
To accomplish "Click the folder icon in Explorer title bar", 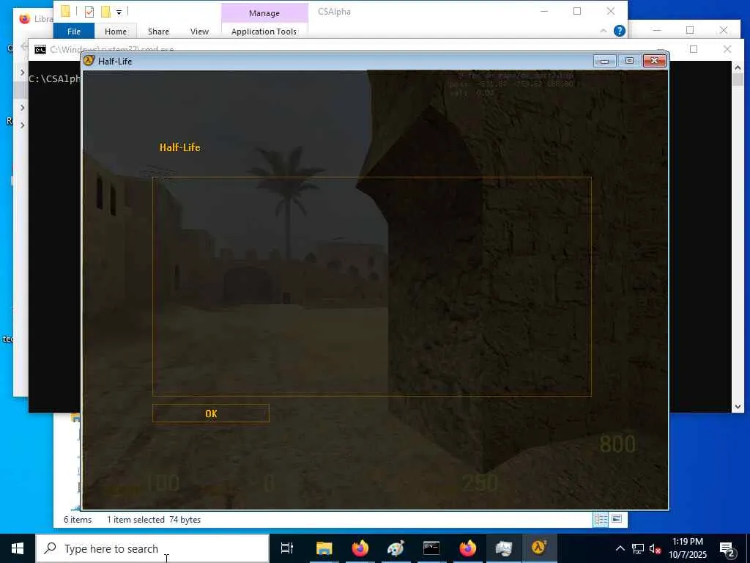I will click(x=65, y=12).
